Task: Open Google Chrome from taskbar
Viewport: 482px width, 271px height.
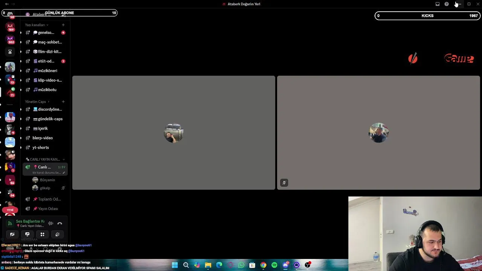Action: 263,265
